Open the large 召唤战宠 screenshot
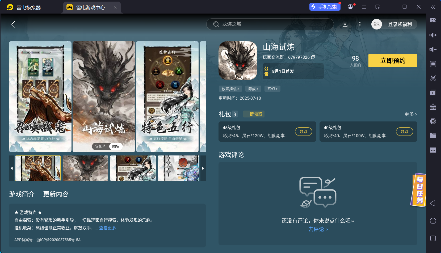Image resolution: width=441 pixels, height=253 pixels. tap(40, 97)
